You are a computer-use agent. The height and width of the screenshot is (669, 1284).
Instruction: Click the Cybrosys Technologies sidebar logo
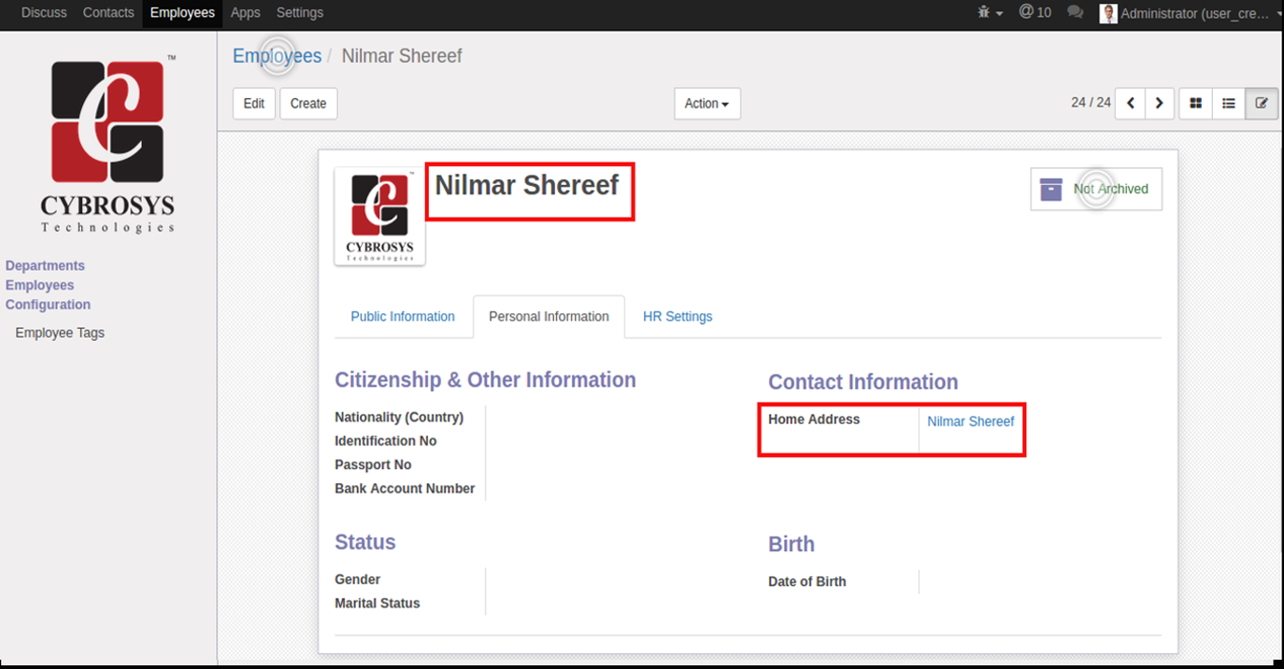pos(107,145)
